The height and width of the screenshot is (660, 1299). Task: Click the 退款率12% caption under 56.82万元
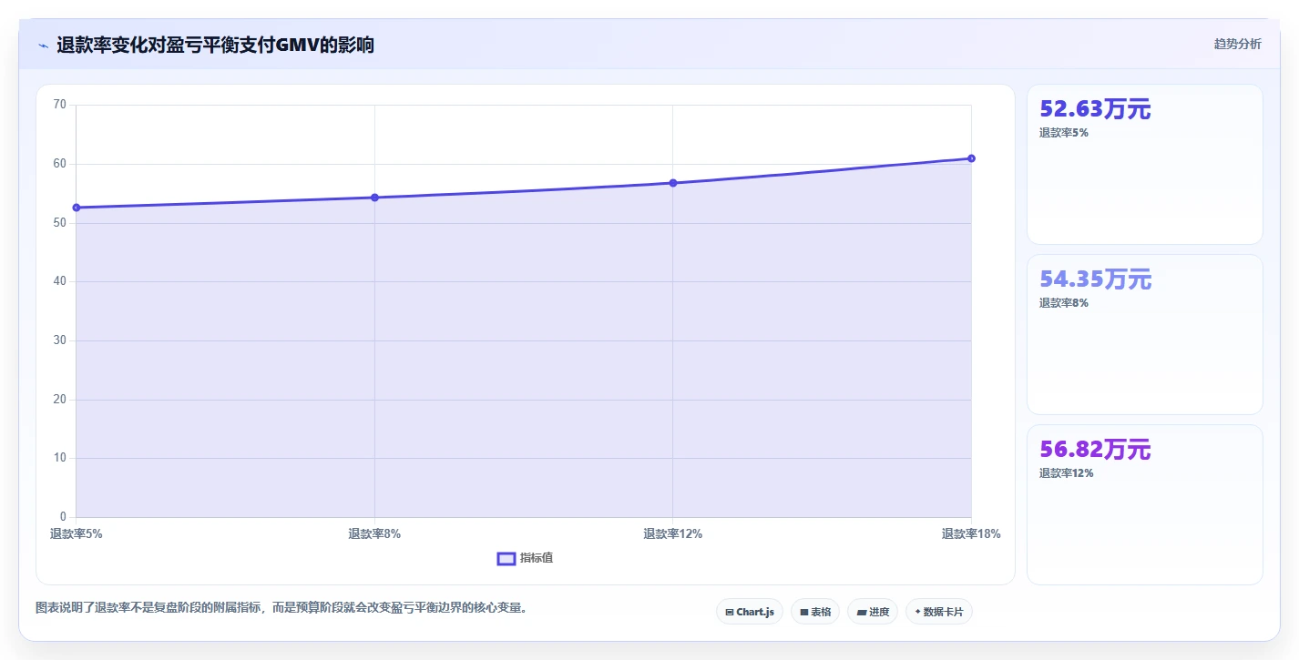(1067, 473)
